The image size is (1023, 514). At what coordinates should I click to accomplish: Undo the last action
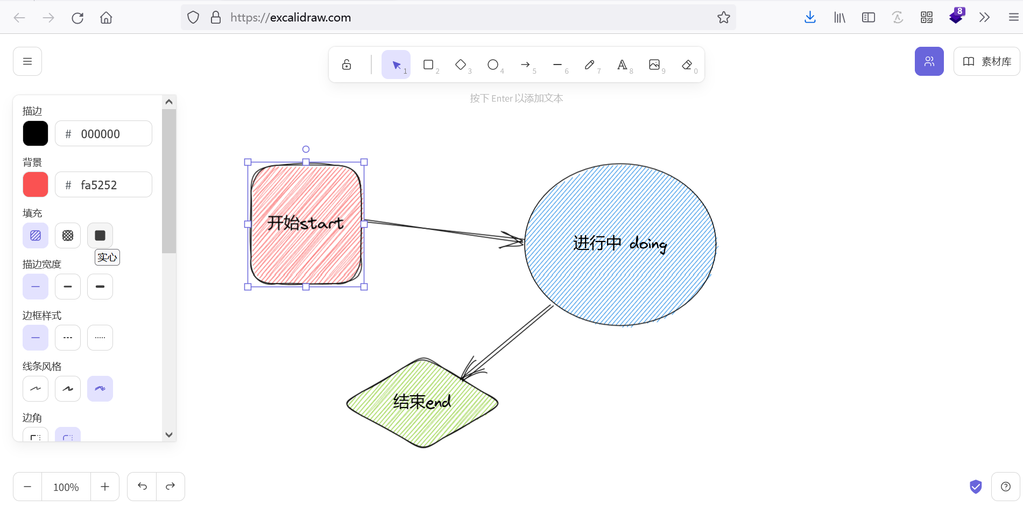pyautogui.click(x=142, y=487)
